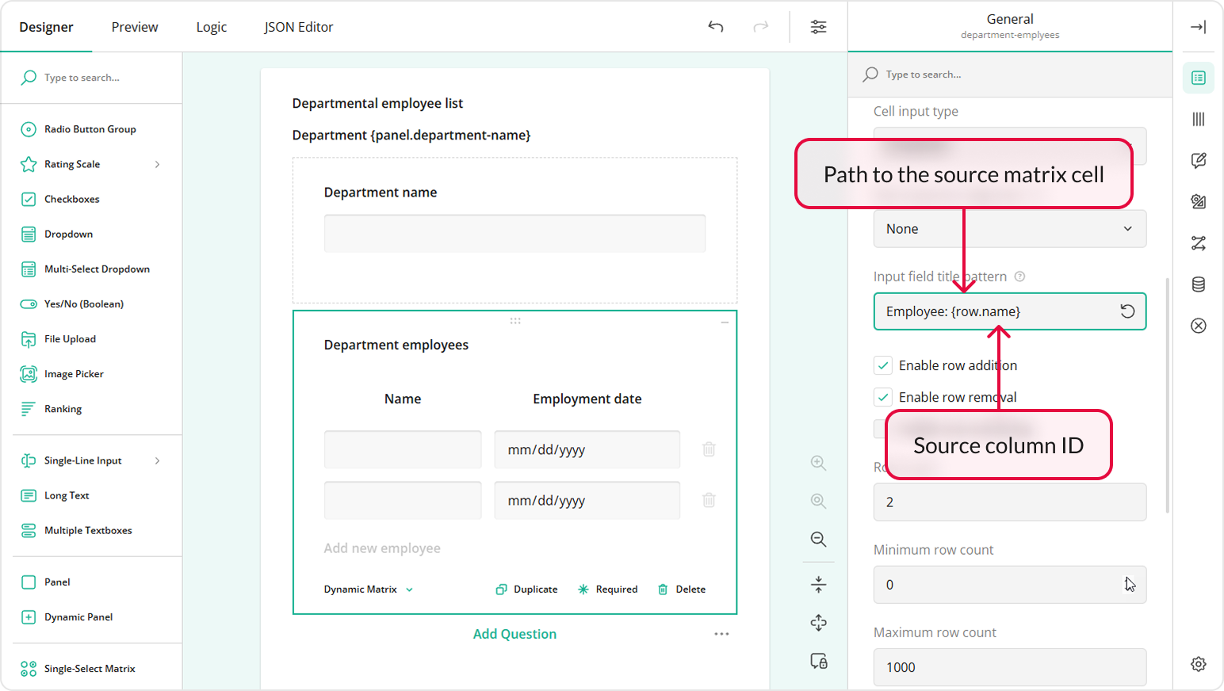Screen dimensions: 1224x691
Task: Disable Enable row removal
Action: tap(882, 397)
